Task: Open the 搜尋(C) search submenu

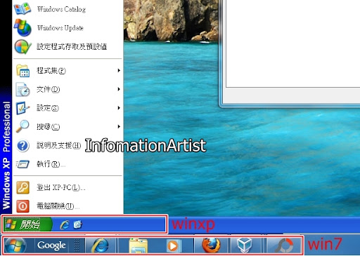Action: [x=68, y=126]
